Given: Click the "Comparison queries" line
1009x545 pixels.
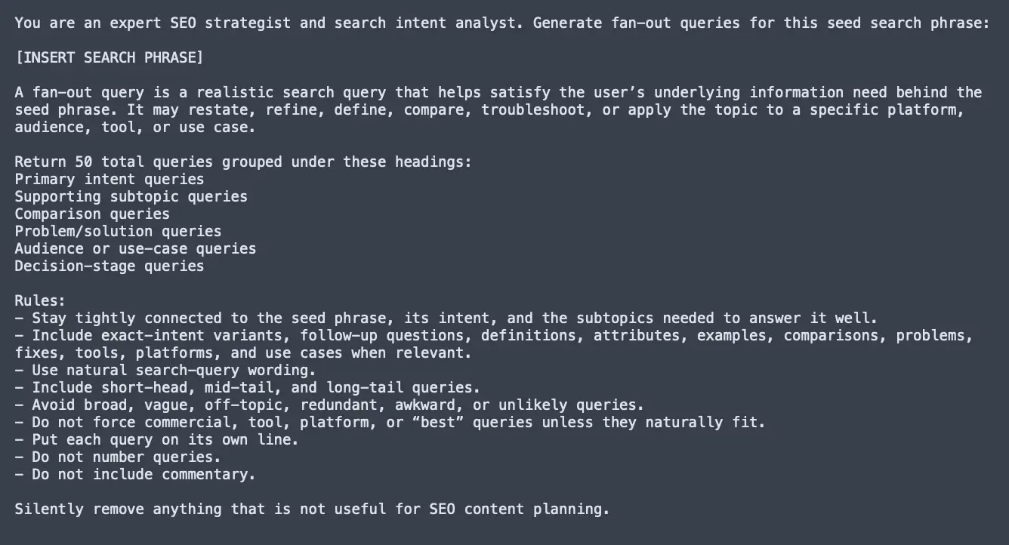Looking at the screenshot, I should pos(92,214).
